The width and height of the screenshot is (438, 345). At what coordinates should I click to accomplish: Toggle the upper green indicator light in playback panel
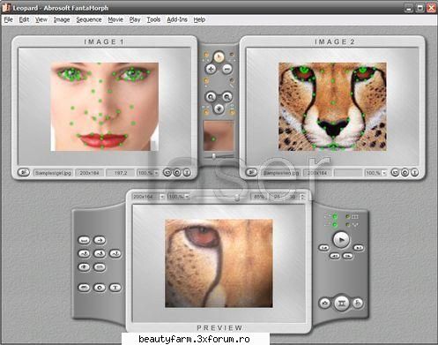click(x=335, y=217)
